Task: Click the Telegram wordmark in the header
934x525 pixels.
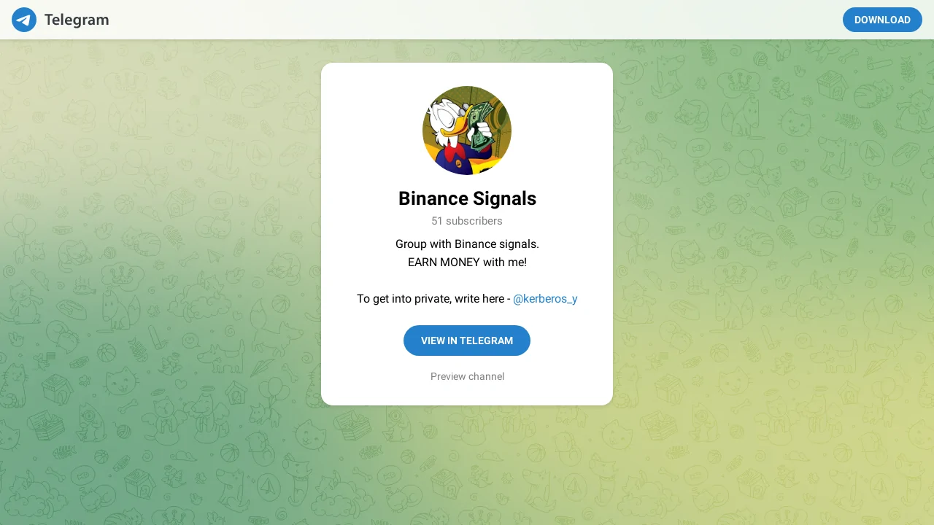Action: coord(77,20)
